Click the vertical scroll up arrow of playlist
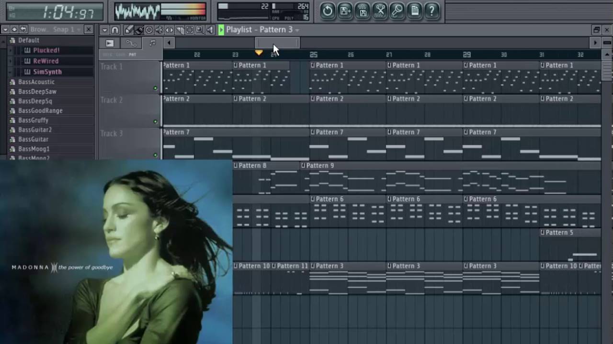This screenshot has width=613, height=344. coord(607,54)
